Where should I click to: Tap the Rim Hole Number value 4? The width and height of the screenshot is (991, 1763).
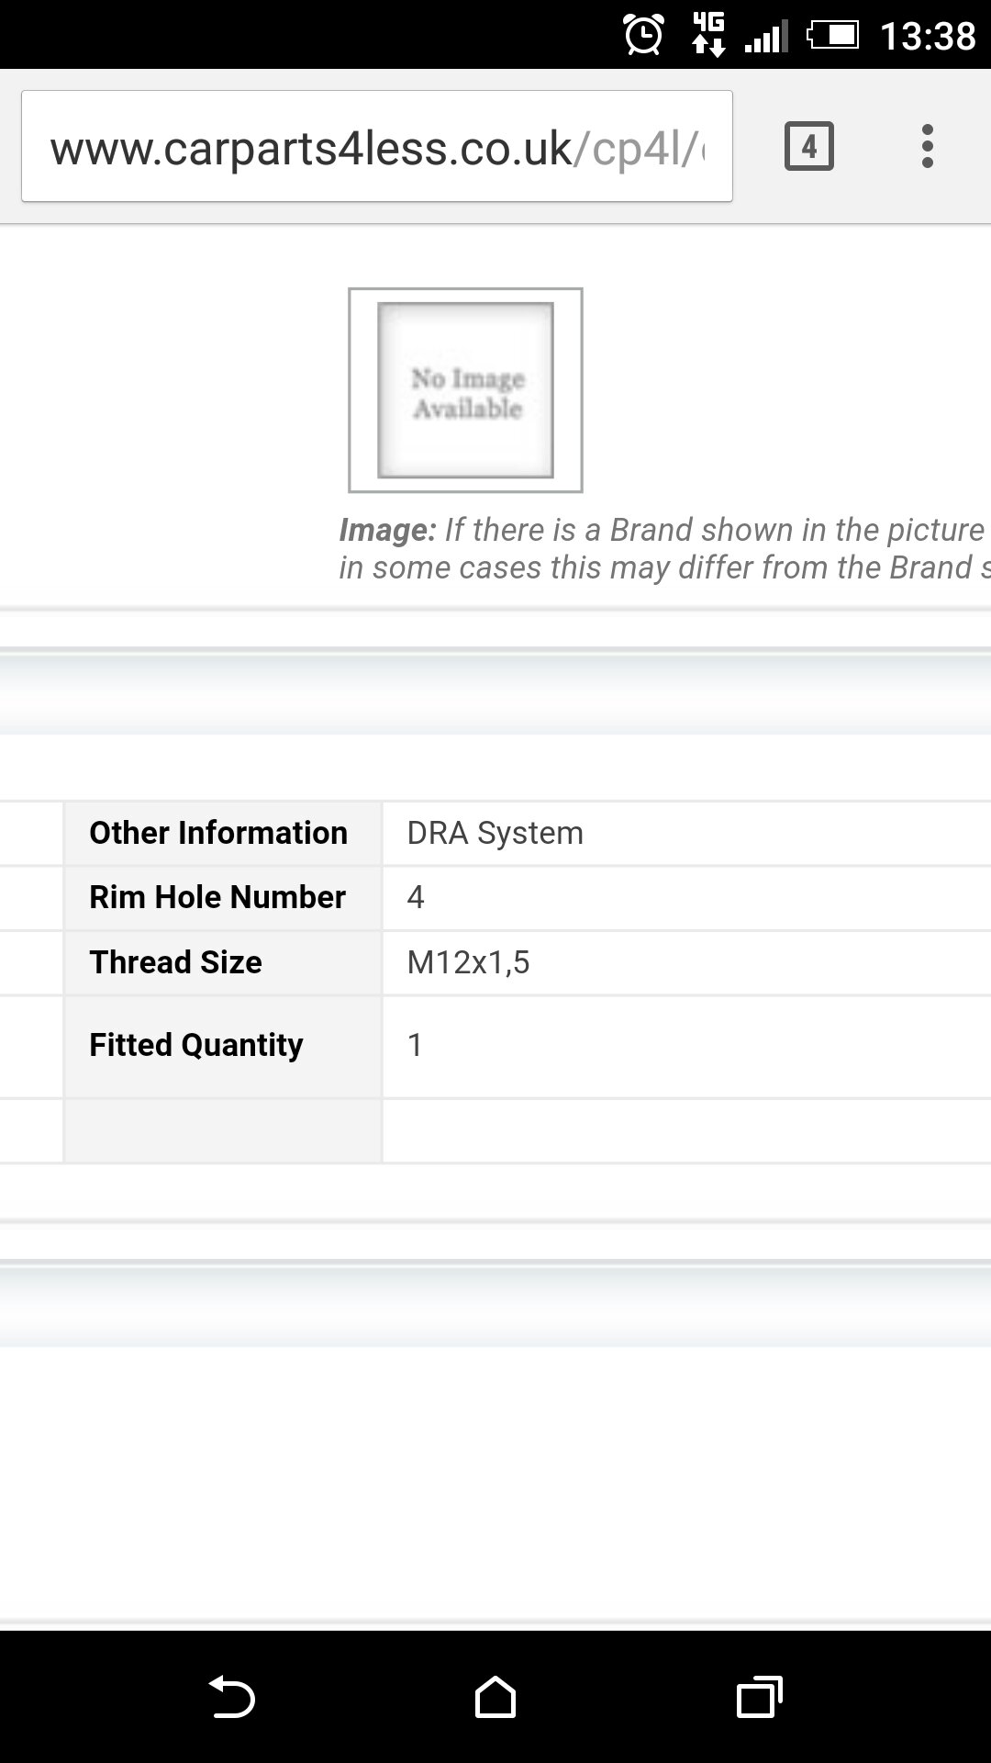click(416, 897)
